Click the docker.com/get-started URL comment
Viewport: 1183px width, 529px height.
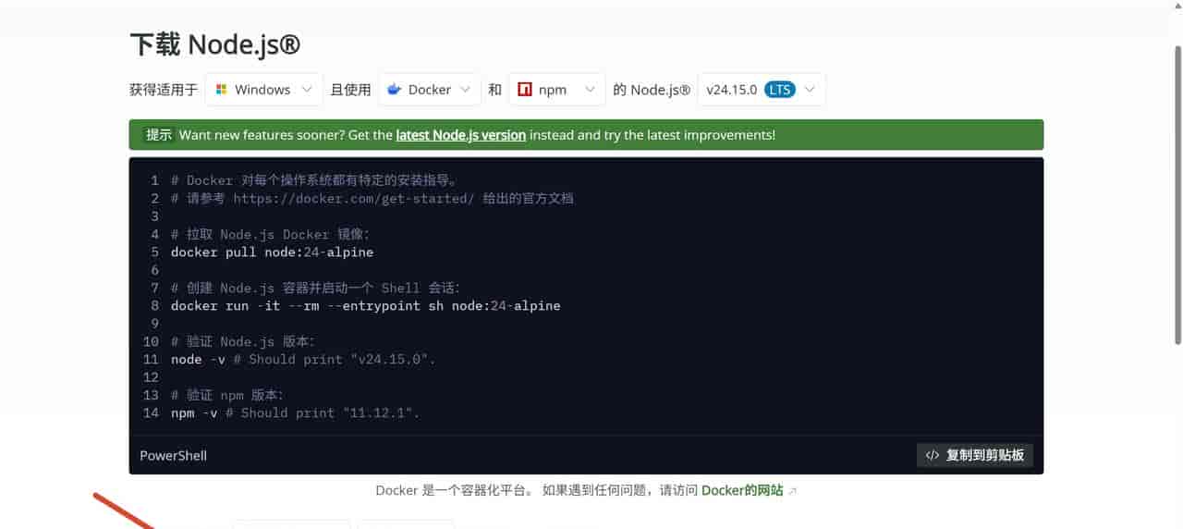coord(353,198)
